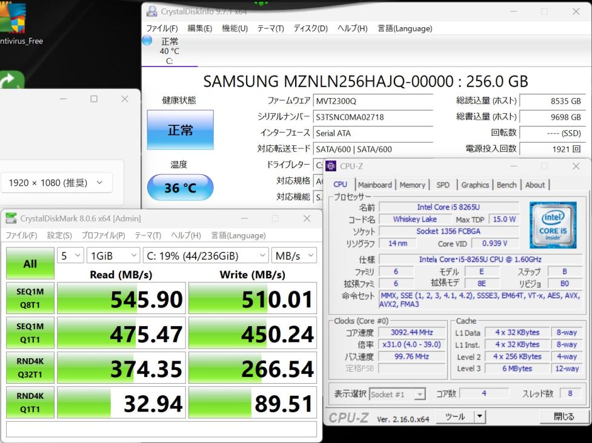
Task: Switch to the Mainboard tab in CPU-Z
Action: pyautogui.click(x=374, y=185)
